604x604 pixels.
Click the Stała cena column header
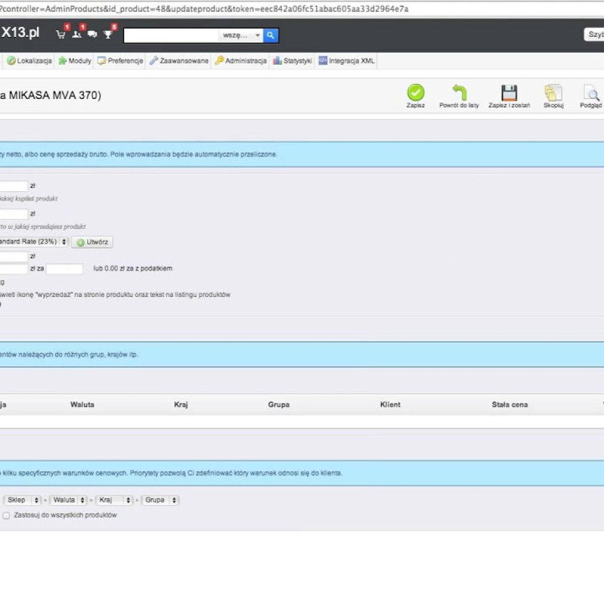510,405
